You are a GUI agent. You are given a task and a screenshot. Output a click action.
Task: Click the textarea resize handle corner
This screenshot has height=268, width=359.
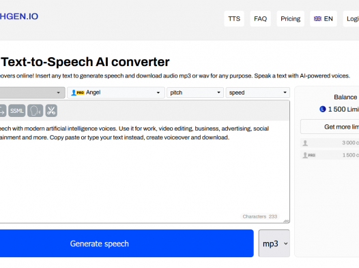pyautogui.click(x=286, y=221)
